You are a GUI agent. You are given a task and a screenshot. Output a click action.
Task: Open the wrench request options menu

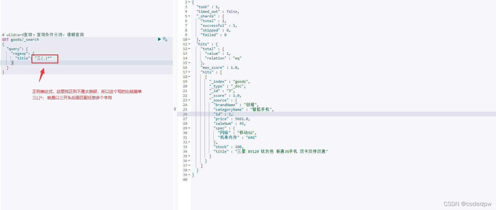coord(165,39)
